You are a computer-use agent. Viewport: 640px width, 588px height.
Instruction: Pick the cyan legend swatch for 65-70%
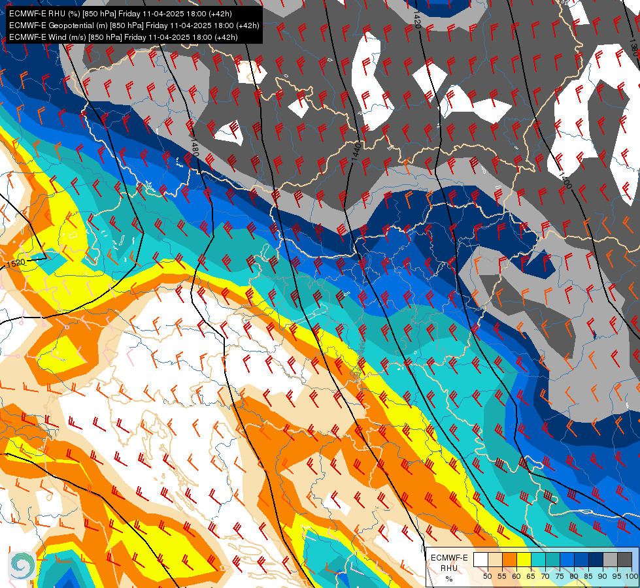539,559
